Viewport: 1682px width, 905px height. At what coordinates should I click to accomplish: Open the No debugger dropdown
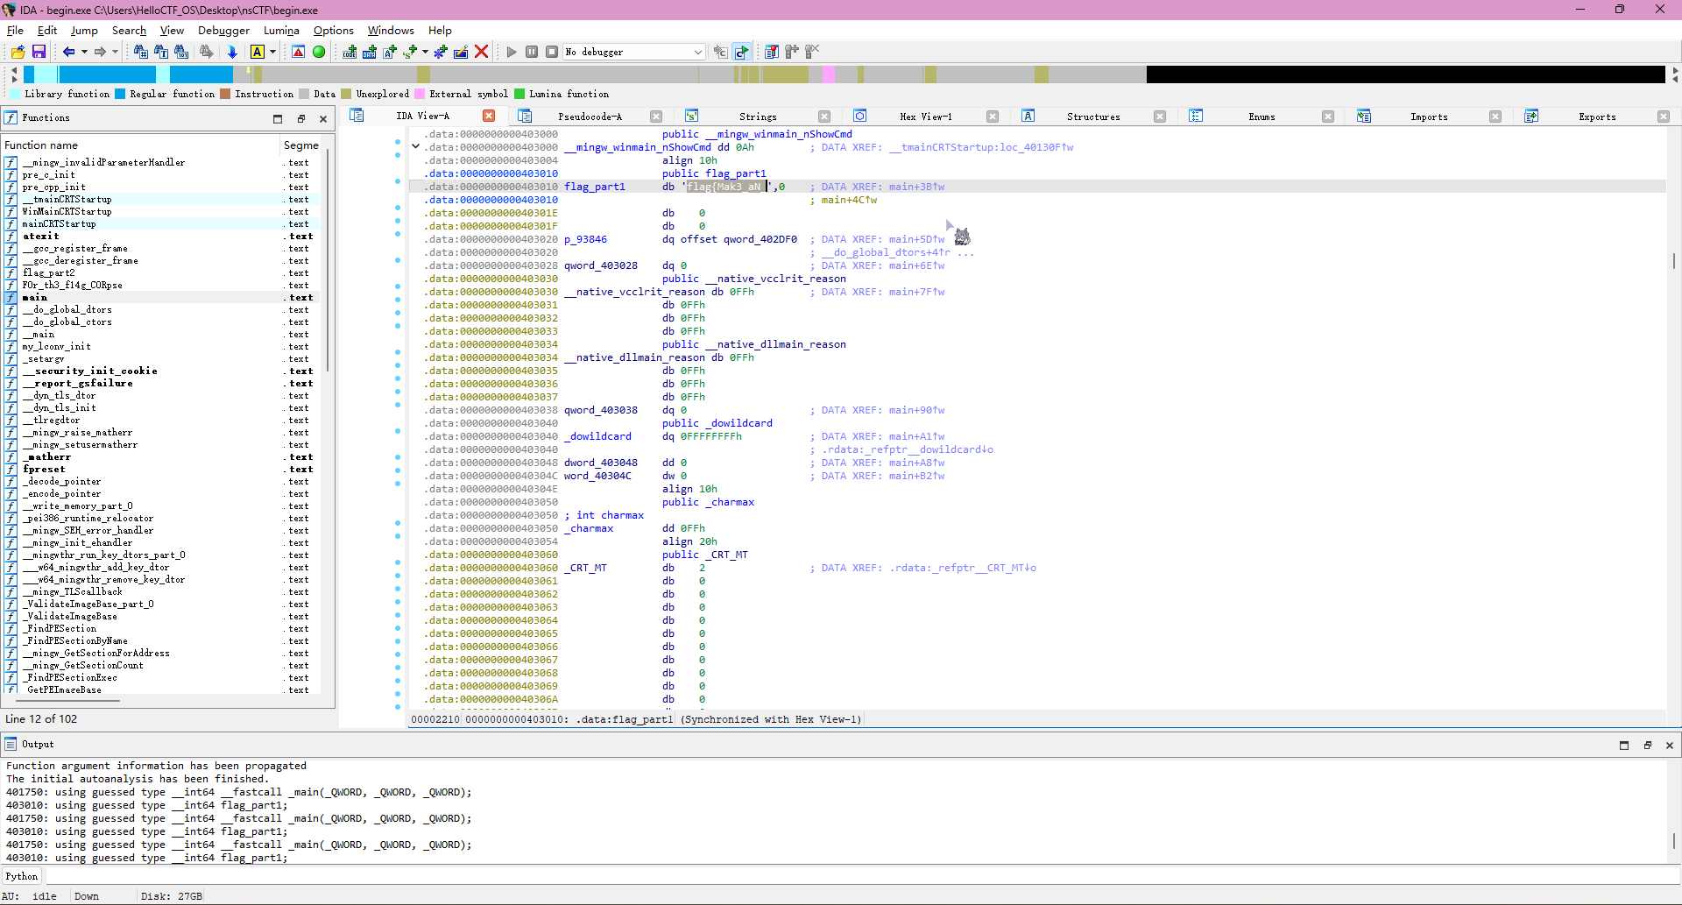(697, 53)
